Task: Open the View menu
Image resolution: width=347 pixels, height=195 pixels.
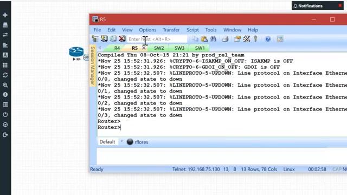Action: click(127, 30)
